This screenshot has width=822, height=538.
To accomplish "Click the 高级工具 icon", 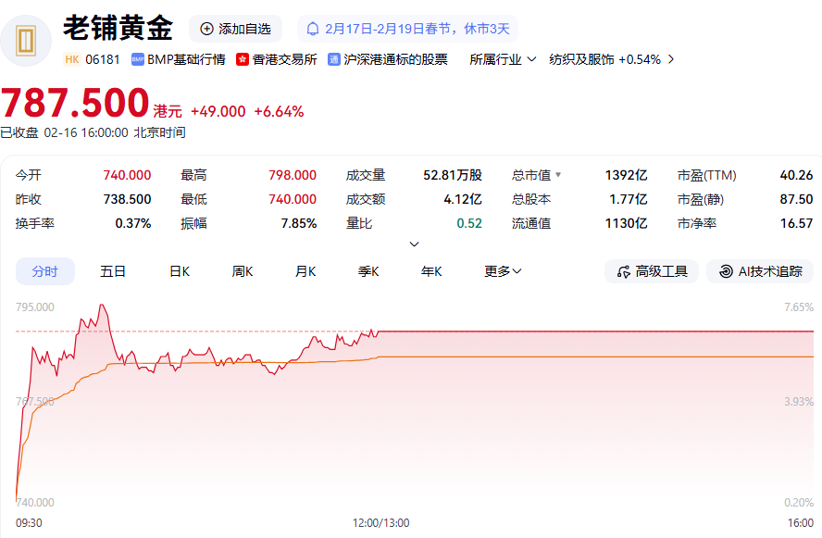I will coord(621,271).
